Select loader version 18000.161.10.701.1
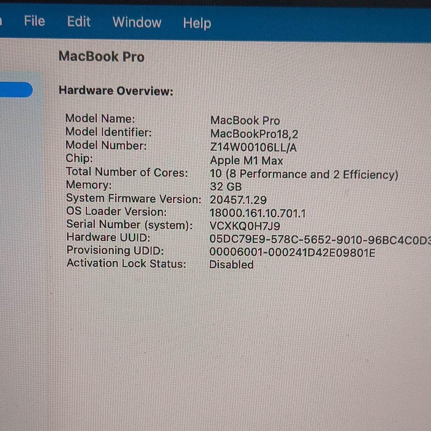Viewport: 431px width, 431px height. (258, 213)
